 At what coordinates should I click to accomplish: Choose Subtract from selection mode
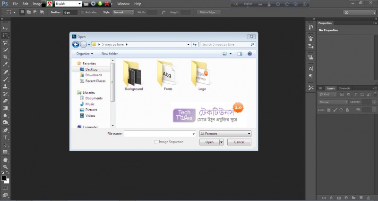coord(35,12)
